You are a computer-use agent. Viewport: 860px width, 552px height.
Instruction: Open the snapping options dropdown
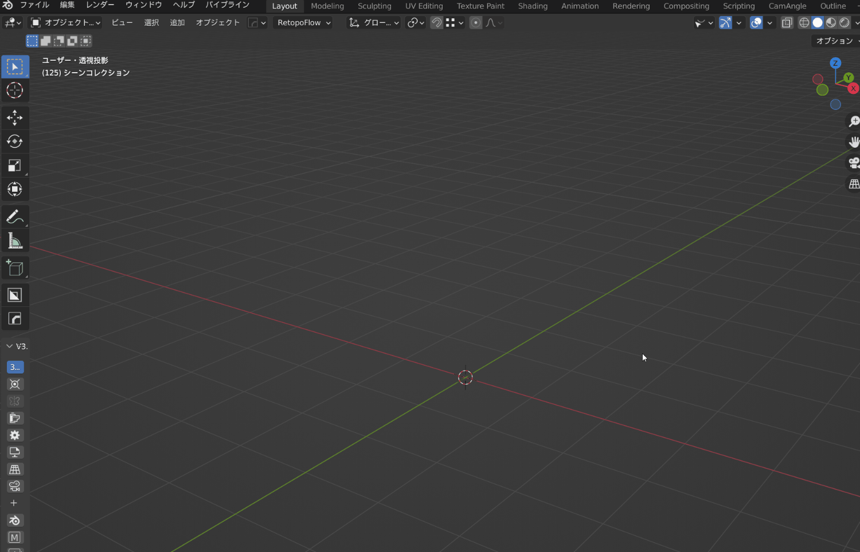pos(455,23)
